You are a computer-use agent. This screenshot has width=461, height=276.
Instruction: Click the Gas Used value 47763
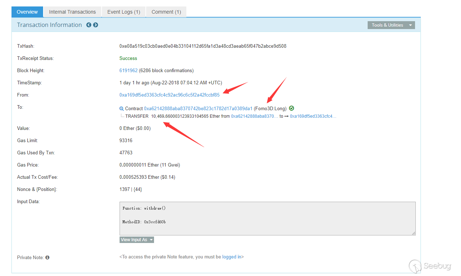coord(126,153)
